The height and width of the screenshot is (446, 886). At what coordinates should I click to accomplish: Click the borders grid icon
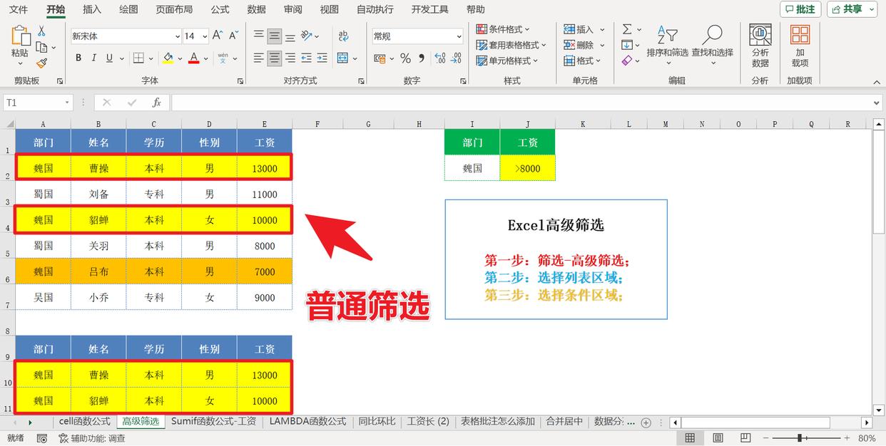pos(138,58)
